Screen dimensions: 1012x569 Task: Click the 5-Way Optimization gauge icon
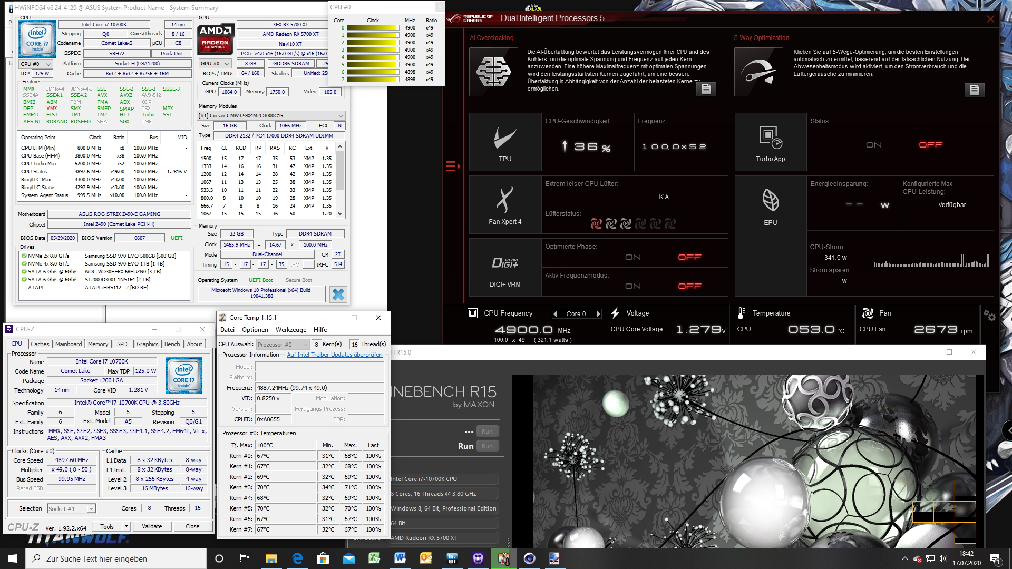point(758,72)
